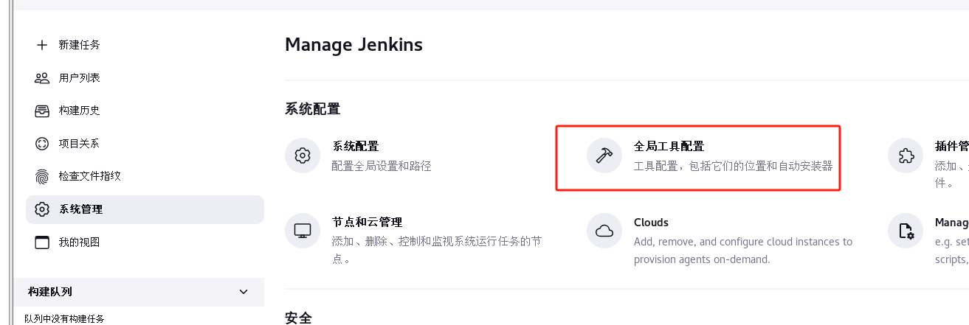
Task: Open the gear icon for 系统配置
Action: tap(303, 155)
